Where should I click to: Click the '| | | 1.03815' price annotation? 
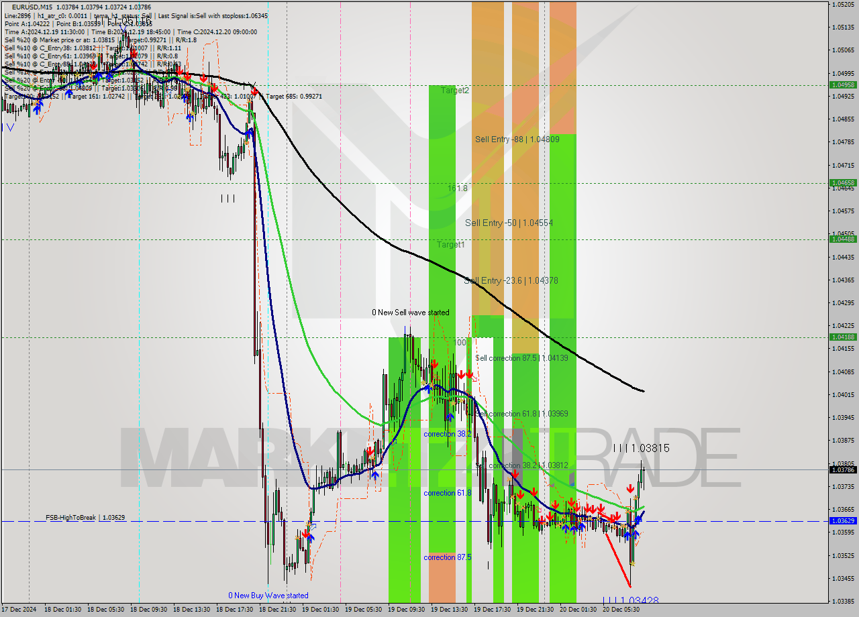point(641,448)
